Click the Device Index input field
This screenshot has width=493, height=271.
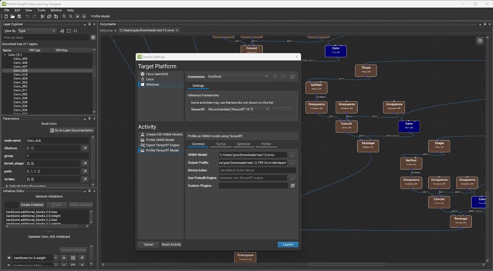[x=257, y=170]
